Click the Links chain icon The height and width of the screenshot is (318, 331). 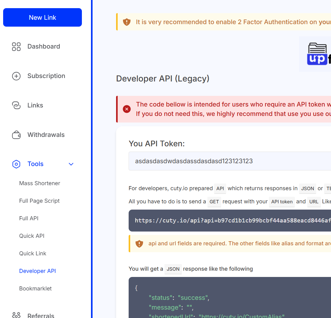pyautogui.click(x=16, y=105)
